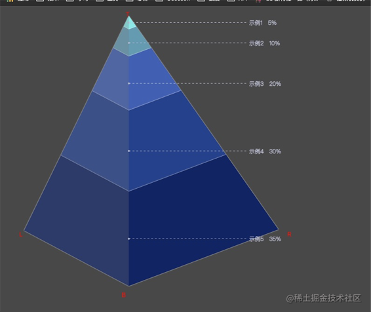Click the red B marker at the bottom corner
This screenshot has height=312, width=371.
point(123,295)
